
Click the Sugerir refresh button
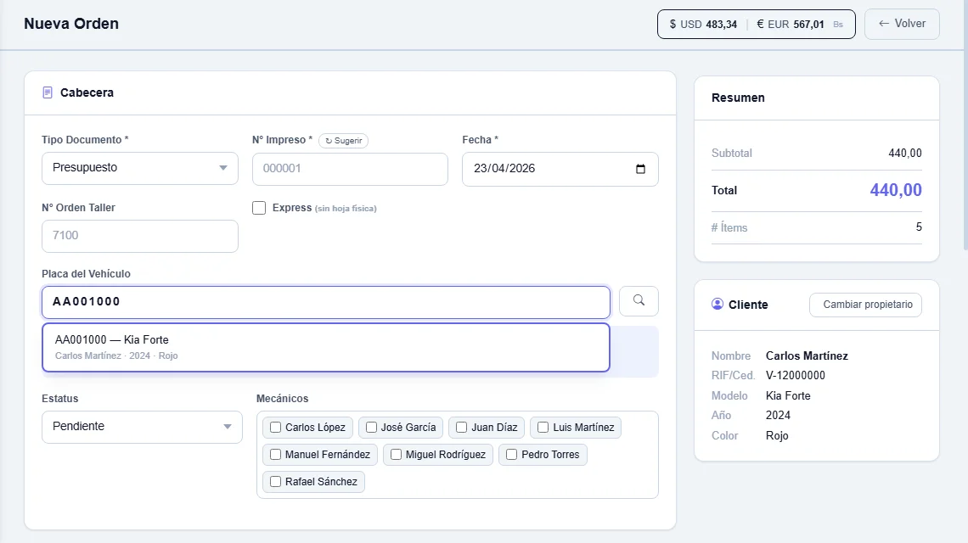[343, 141]
